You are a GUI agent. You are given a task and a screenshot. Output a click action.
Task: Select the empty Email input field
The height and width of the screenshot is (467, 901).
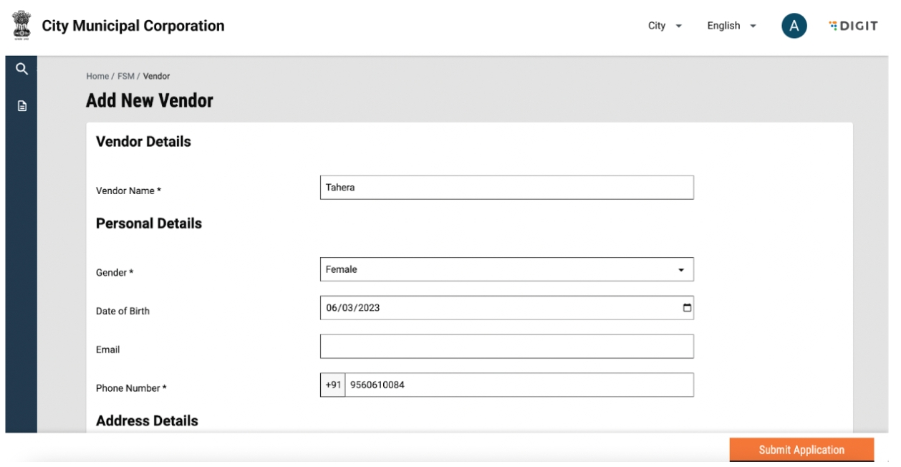pos(506,347)
